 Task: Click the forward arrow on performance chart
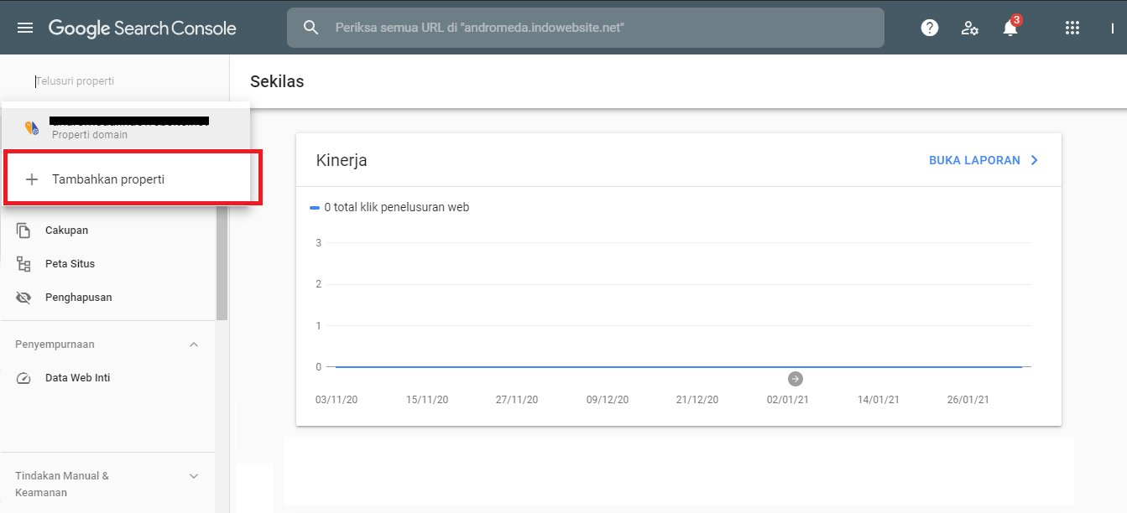coord(794,378)
